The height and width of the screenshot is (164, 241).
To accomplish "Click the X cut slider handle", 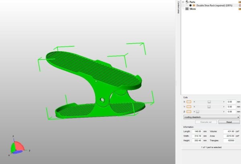I will tap(209, 102).
